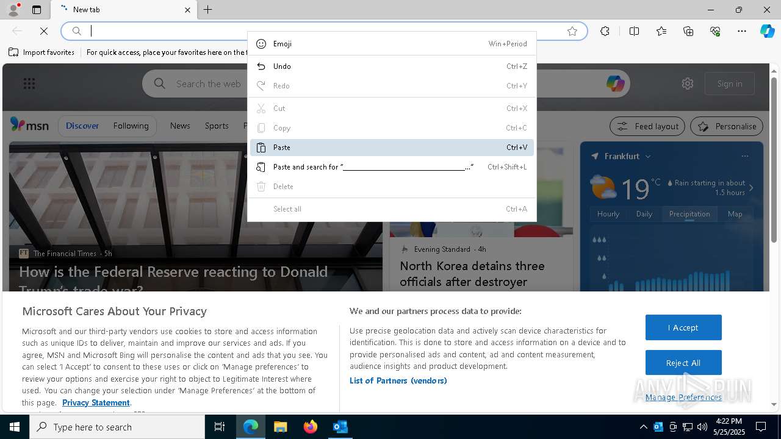Screen dimensions: 781x439
Task: Open the MSN apps grid launcher
Action: pyautogui.click(x=29, y=84)
